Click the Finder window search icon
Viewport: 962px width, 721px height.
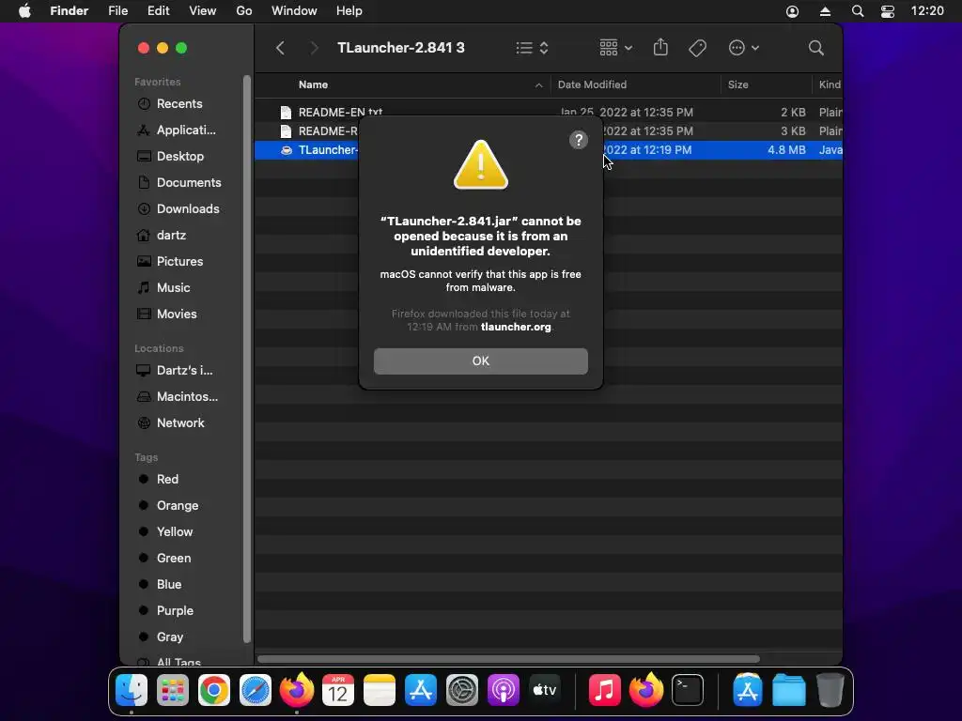(x=815, y=48)
